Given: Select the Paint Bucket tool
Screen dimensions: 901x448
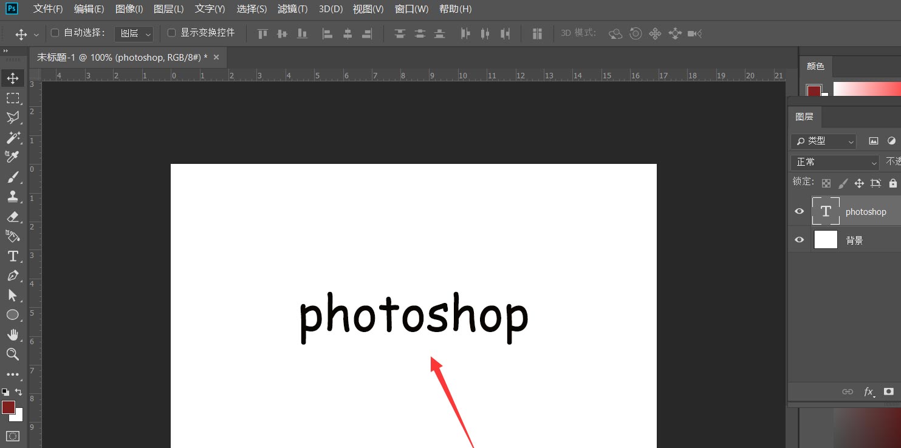Looking at the screenshot, I should [13, 236].
